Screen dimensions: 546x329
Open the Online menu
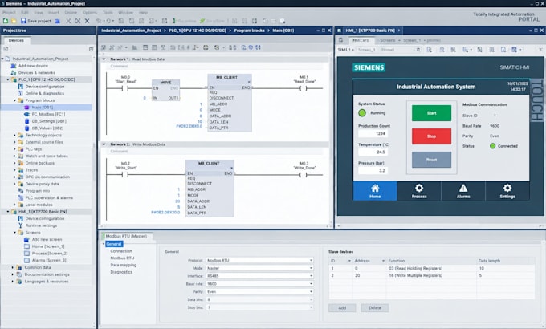coord(71,12)
